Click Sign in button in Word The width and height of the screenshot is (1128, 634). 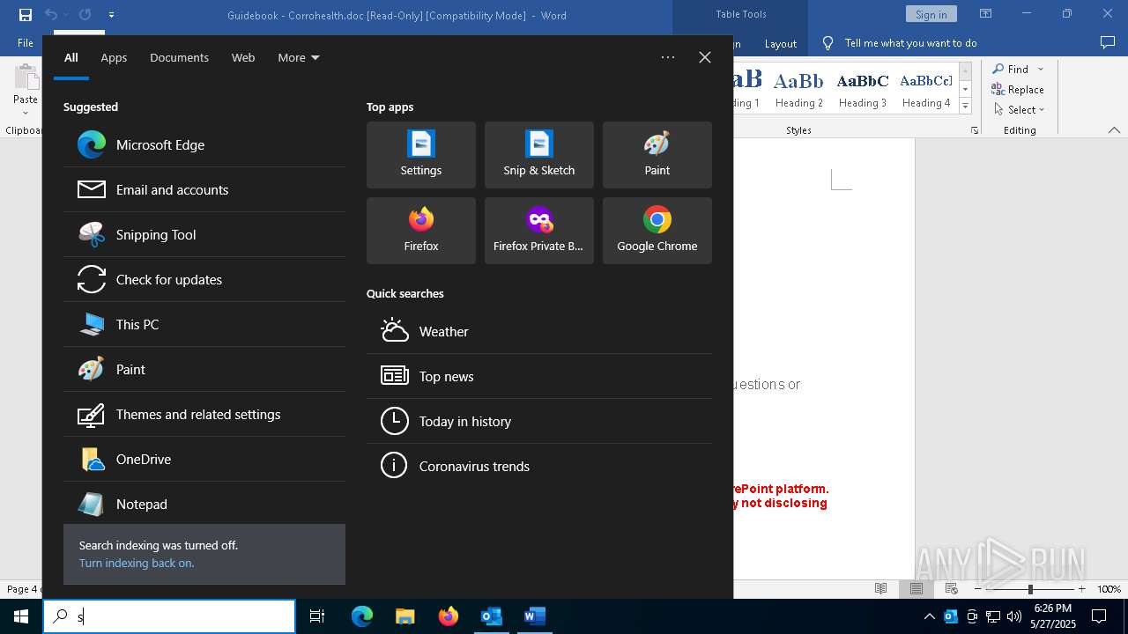[x=931, y=14]
